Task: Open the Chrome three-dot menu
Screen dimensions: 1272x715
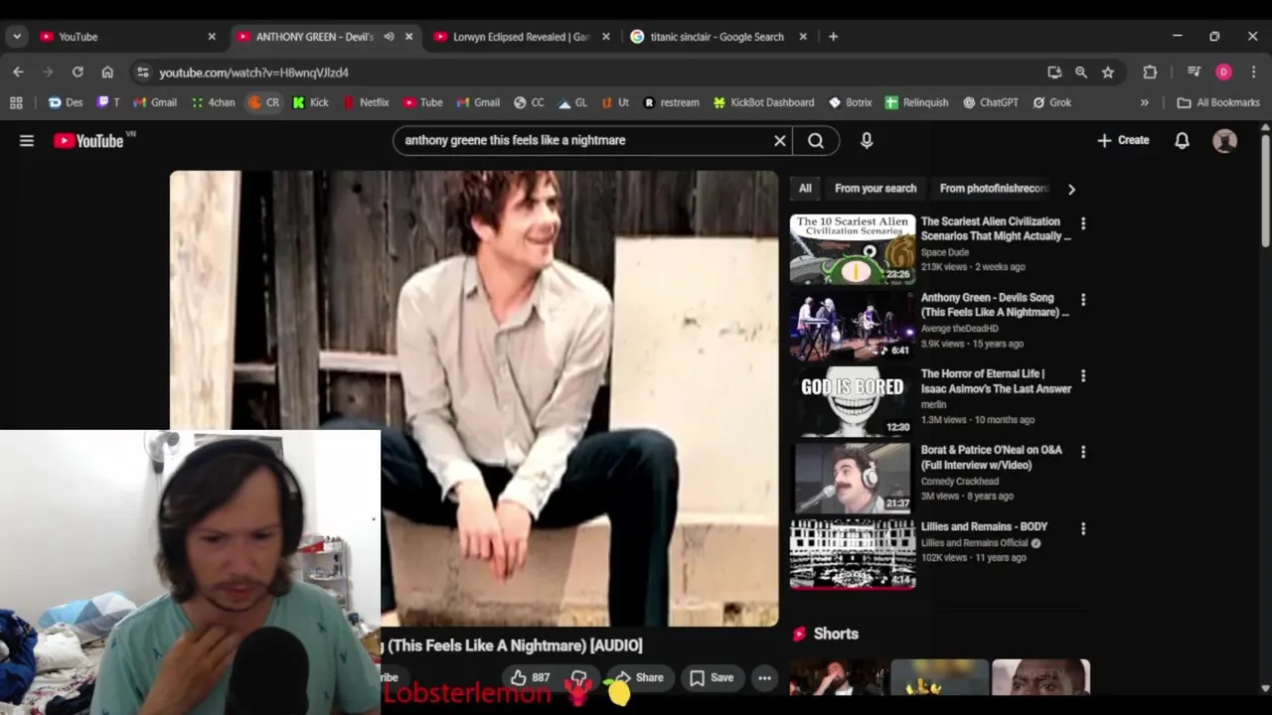Action: (1253, 72)
